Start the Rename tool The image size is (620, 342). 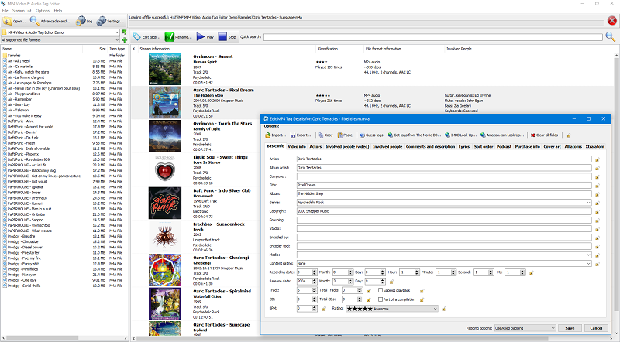[x=178, y=36]
